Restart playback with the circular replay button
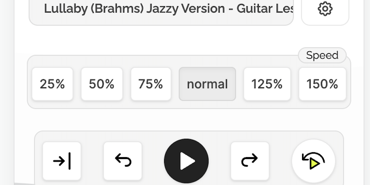 click(313, 161)
